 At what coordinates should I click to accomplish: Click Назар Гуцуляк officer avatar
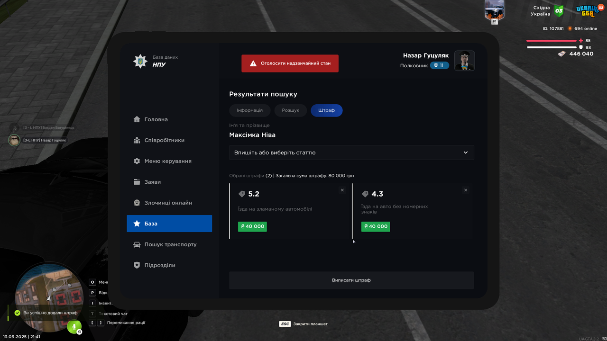pos(465,61)
